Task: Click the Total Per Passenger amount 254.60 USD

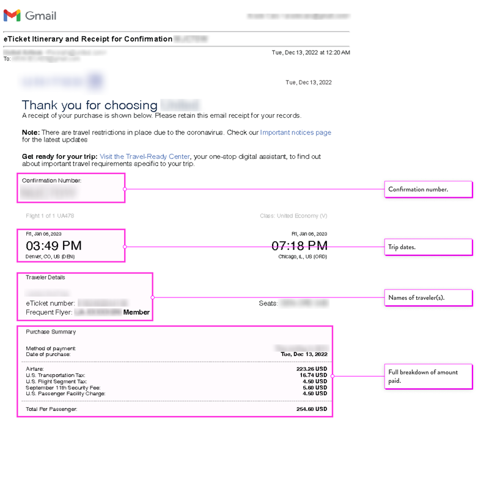Action: [311, 409]
